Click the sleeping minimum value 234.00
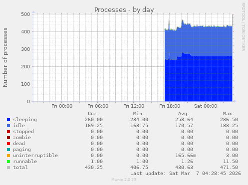The height and width of the screenshot is (185, 248). (x=139, y=120)
